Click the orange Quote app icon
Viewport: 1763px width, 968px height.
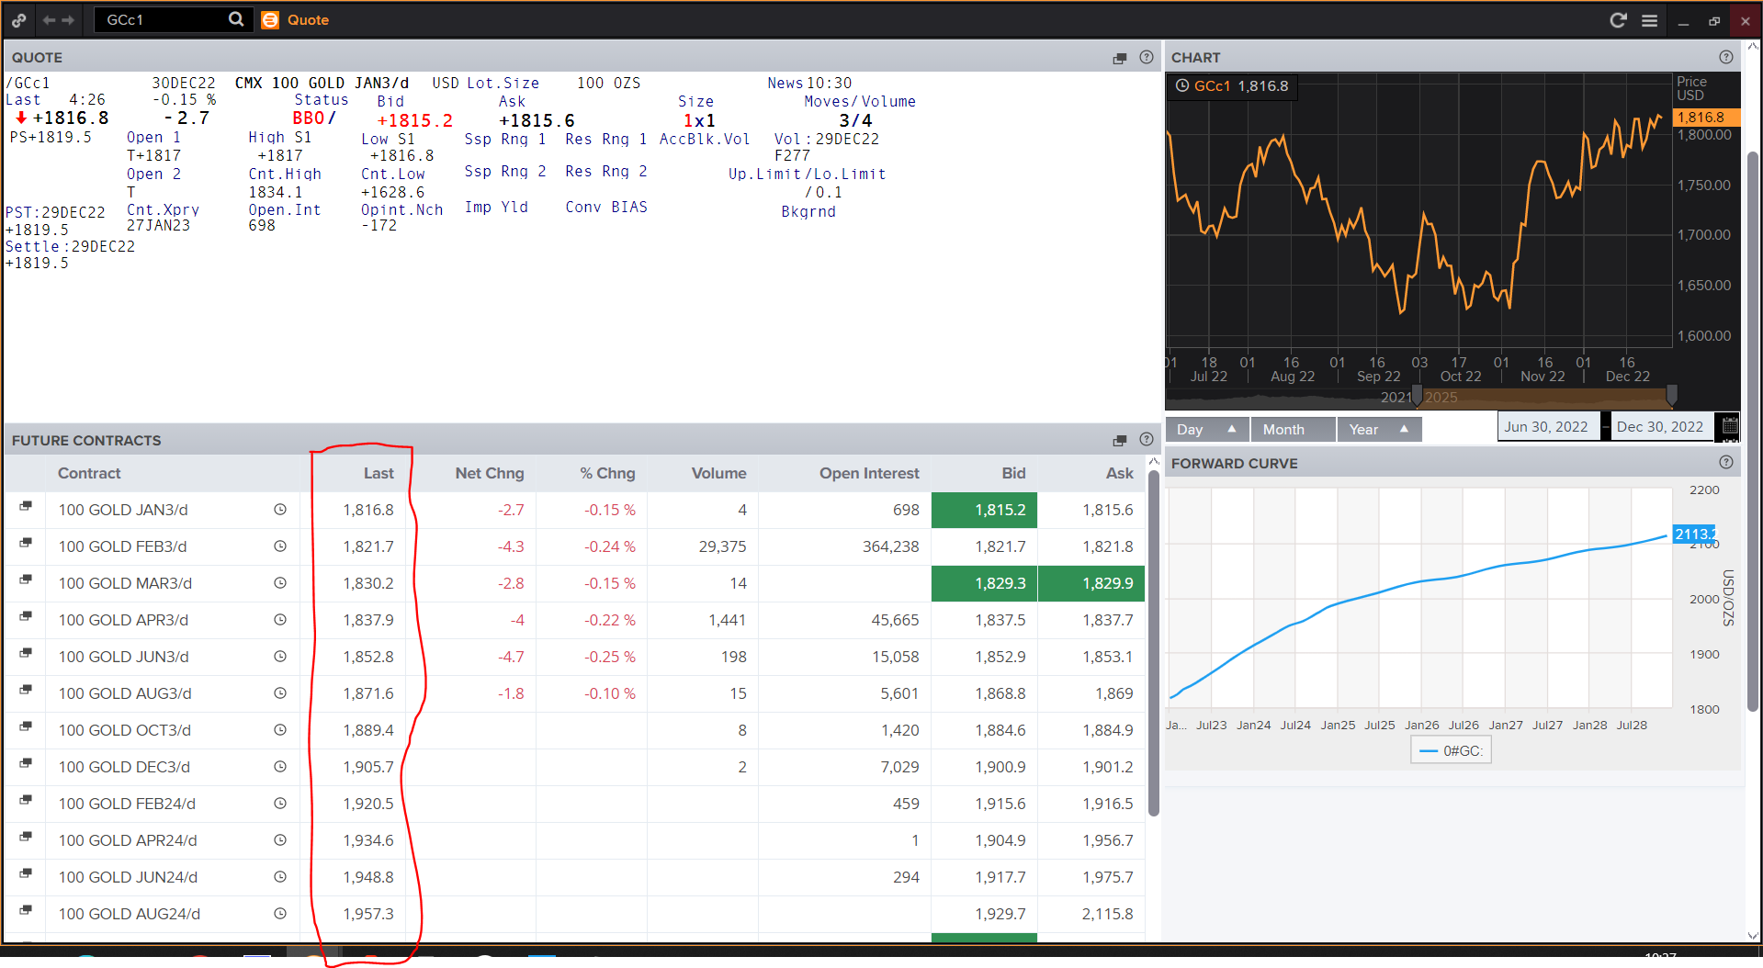coord(270,20)
